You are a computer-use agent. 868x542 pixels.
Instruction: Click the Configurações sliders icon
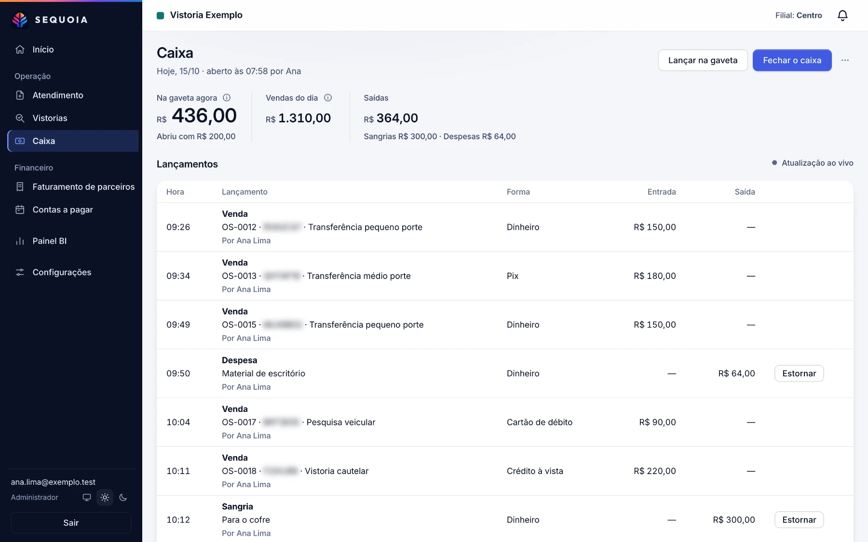(20, 272)
